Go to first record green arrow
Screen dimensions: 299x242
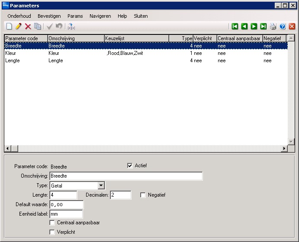(x=235, y=26)
